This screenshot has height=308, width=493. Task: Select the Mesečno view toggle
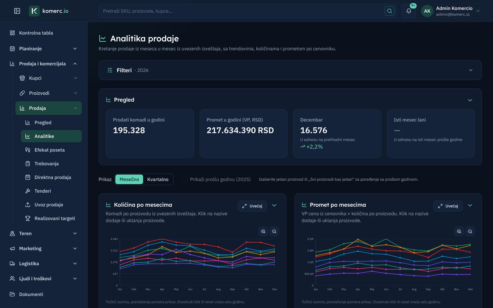tap(129, 179)
